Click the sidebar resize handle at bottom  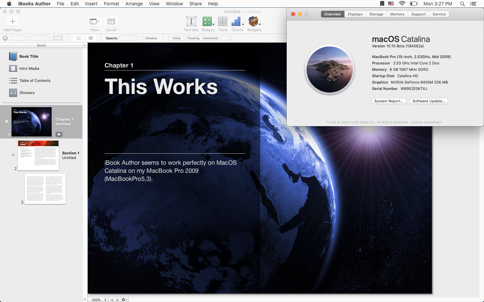[x=85, y=300]
